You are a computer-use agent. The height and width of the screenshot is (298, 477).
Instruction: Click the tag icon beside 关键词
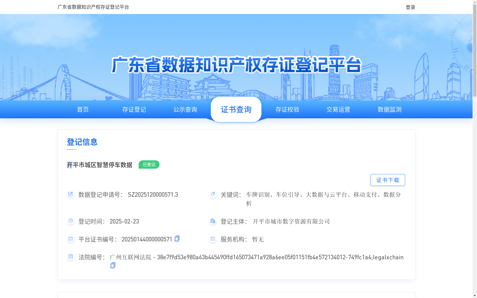coord(213,194)
